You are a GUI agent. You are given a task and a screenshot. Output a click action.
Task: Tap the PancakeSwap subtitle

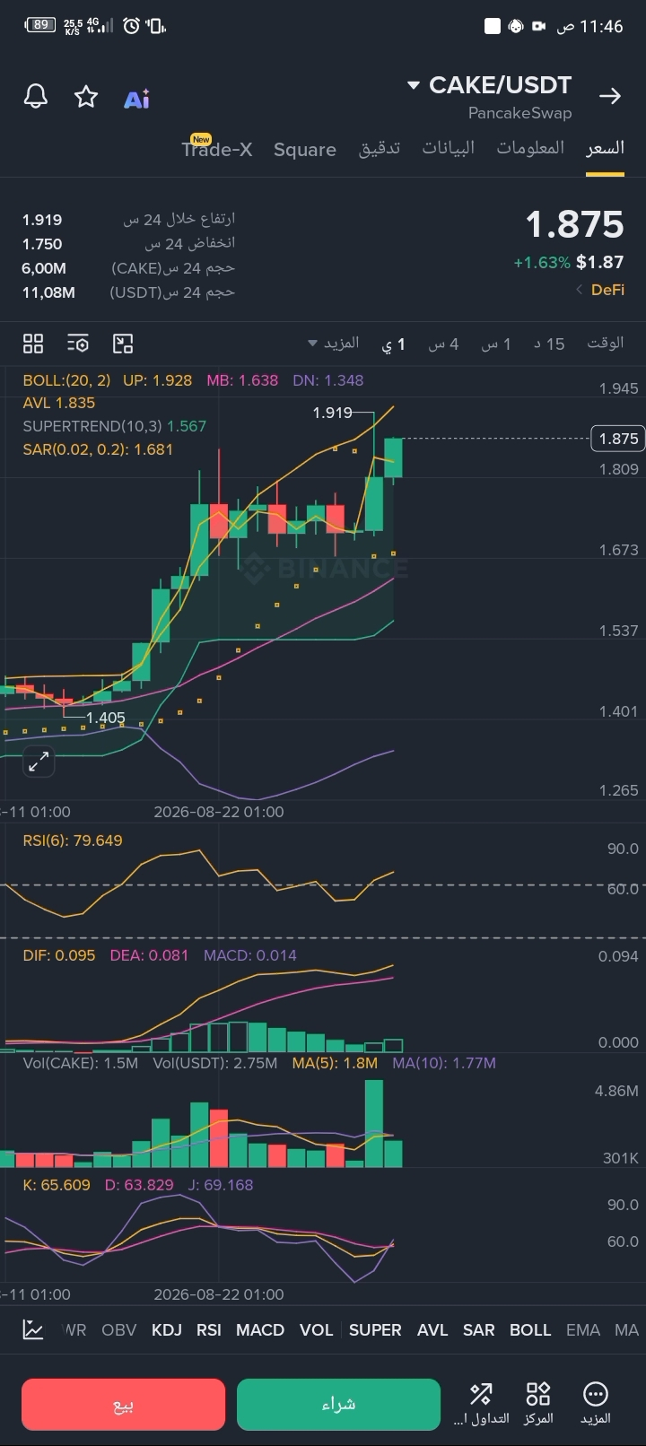pos(519,113)
